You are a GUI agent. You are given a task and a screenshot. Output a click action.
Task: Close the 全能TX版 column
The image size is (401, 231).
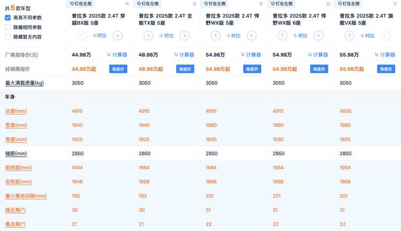click(195, 4)
